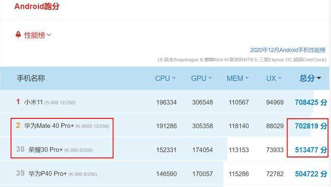This screenshot has width=331, height=187.
Task: Click the spec note (K-9000 12/256)
Action: 92,127
